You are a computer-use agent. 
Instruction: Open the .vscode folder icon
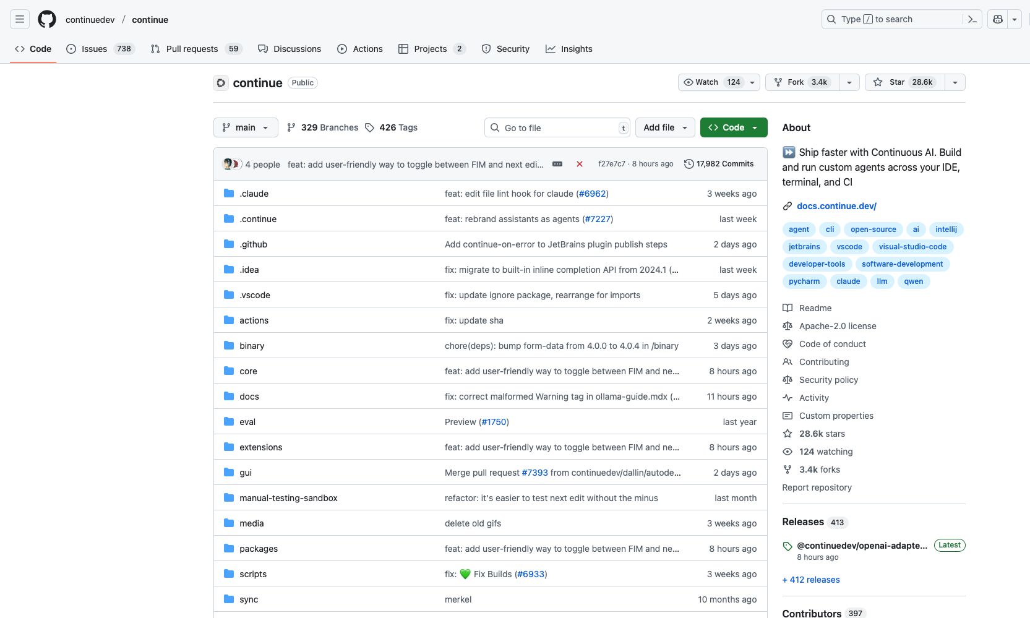[x=229, y=294]
